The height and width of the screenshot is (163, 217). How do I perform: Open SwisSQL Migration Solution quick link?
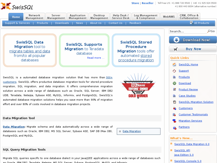[x=196, y=102]
